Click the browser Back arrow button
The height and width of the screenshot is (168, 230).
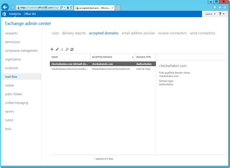pos(5,7)
